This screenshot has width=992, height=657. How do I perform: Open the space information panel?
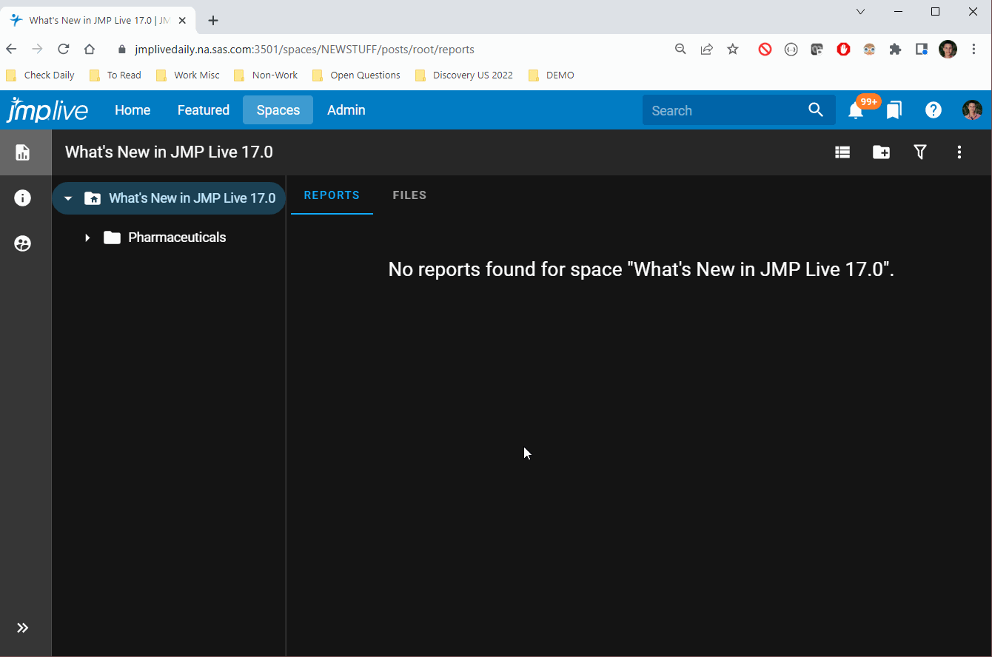coord(22,198)
